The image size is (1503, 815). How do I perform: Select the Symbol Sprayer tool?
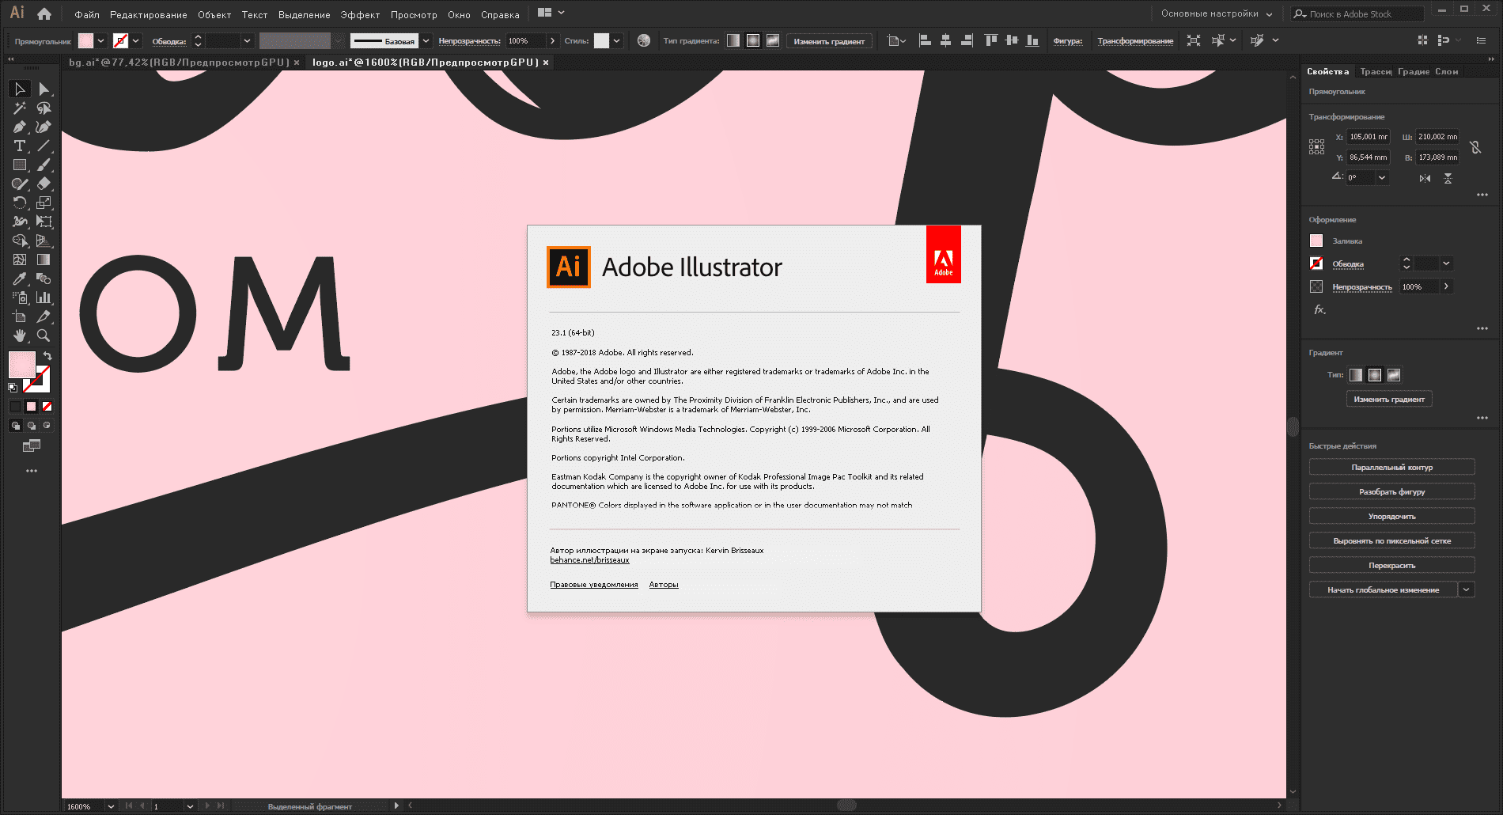pyautogui.click(x=20, y=298)
